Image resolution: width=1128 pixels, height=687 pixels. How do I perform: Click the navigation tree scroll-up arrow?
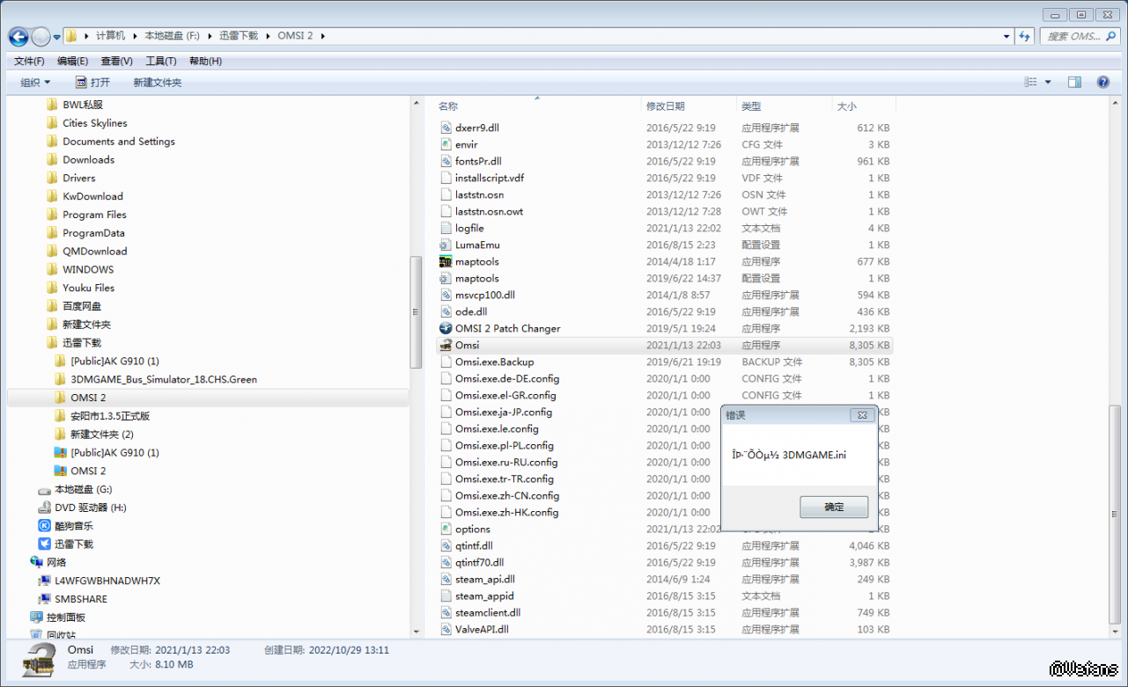click(416, 104)
